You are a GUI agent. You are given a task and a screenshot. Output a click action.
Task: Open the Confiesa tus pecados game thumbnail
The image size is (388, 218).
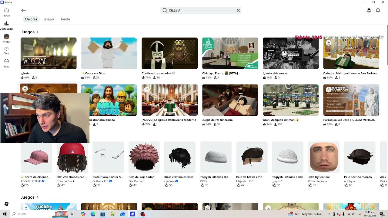[169, 53]
